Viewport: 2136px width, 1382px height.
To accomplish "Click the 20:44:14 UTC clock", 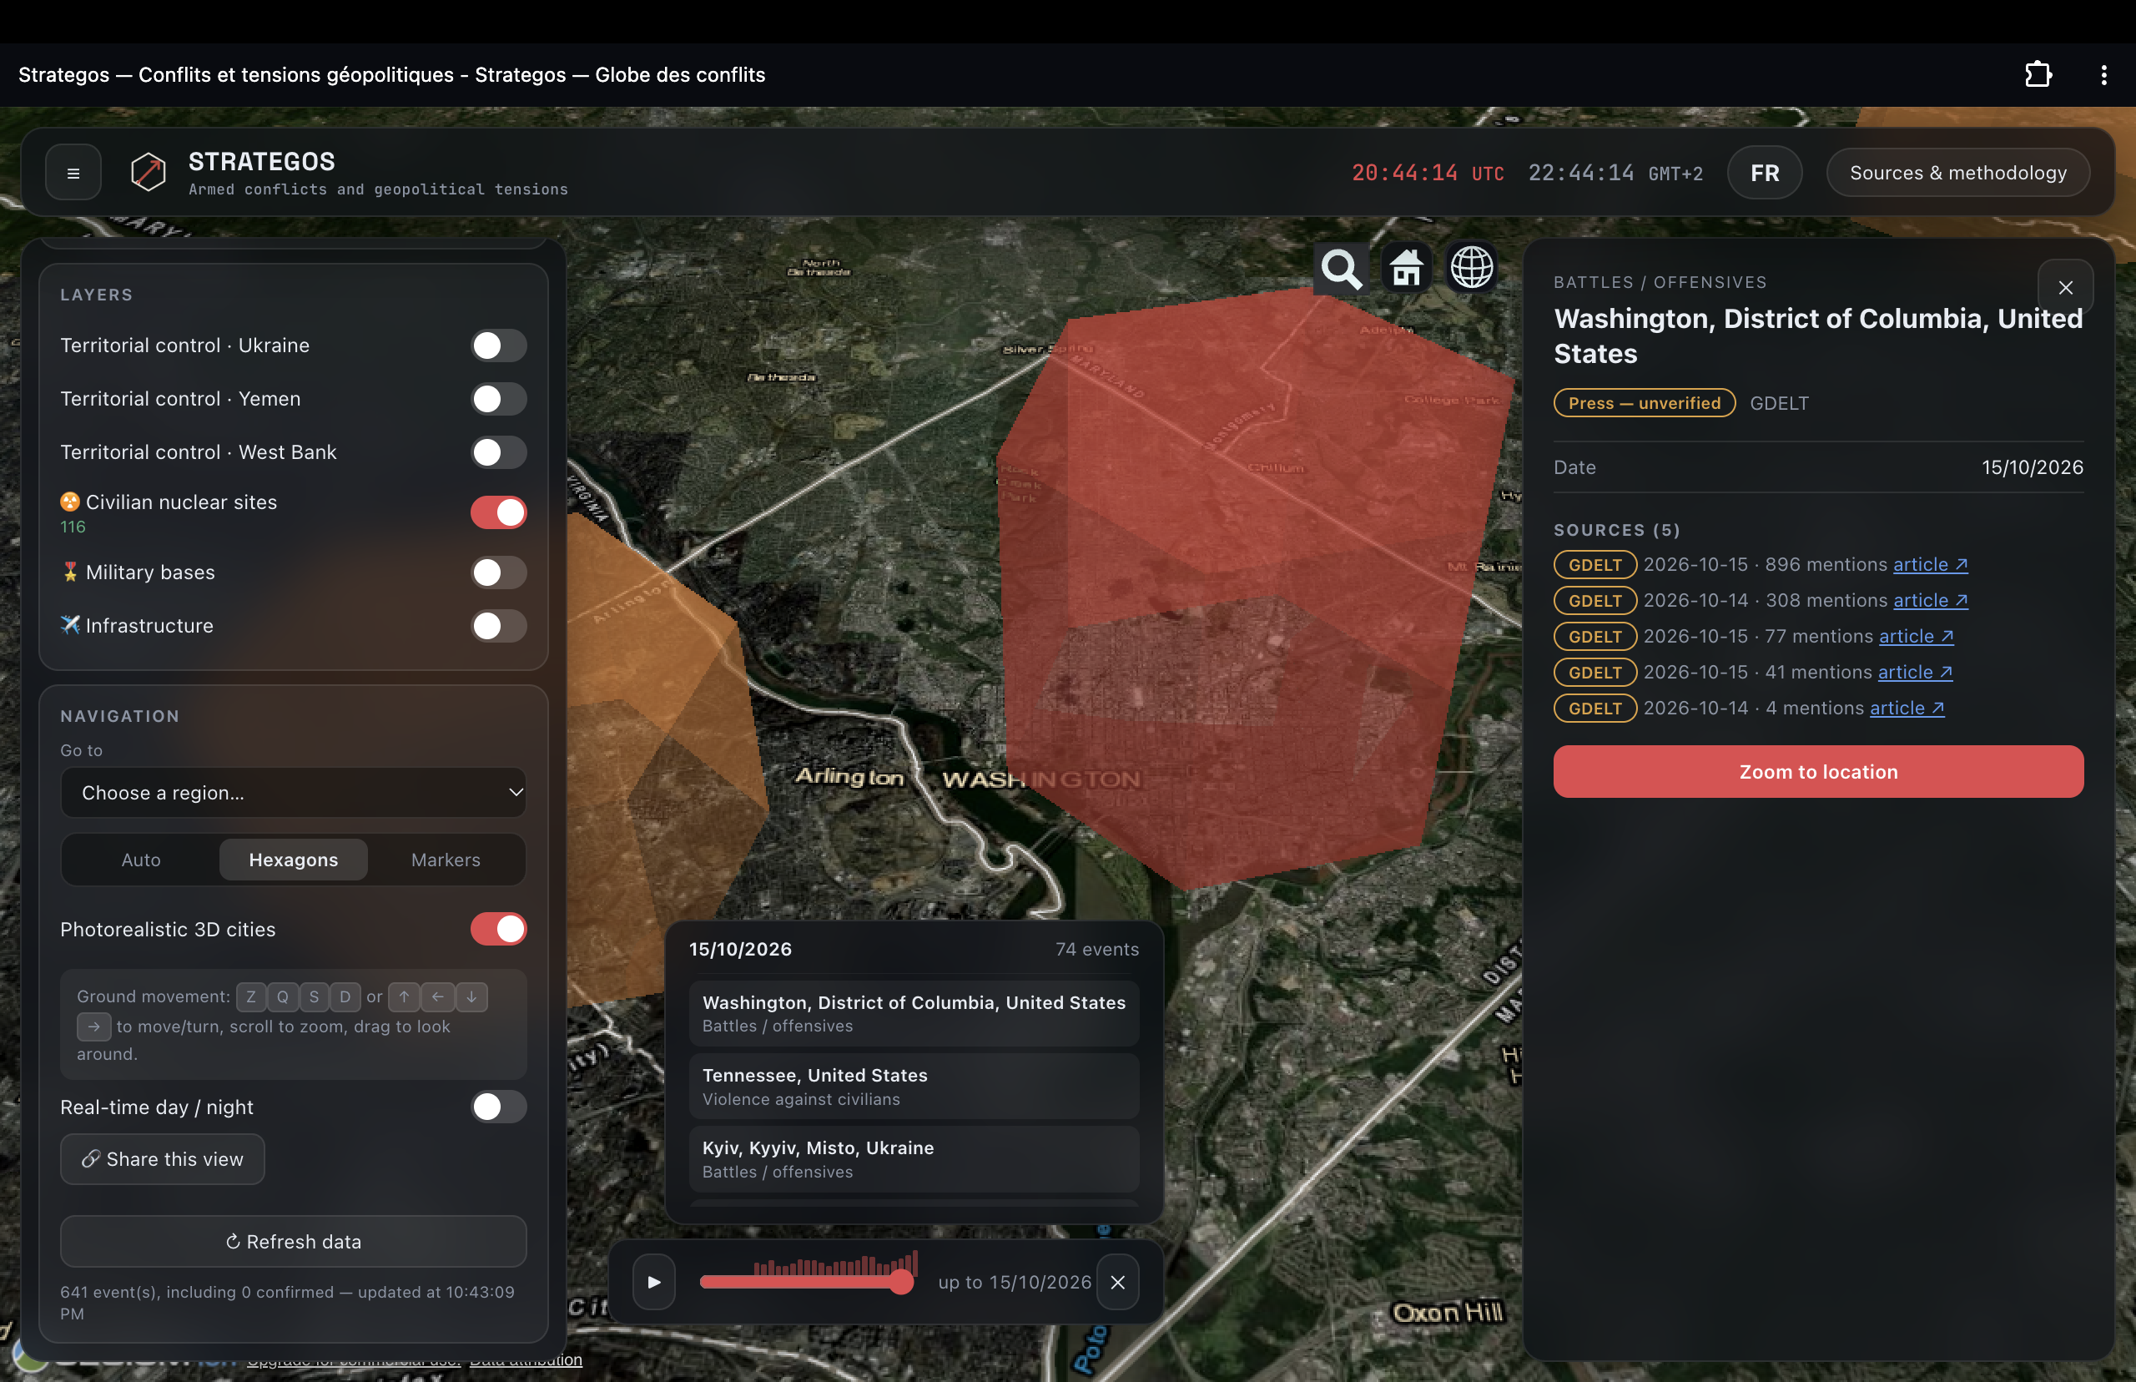I will 1428,174.
